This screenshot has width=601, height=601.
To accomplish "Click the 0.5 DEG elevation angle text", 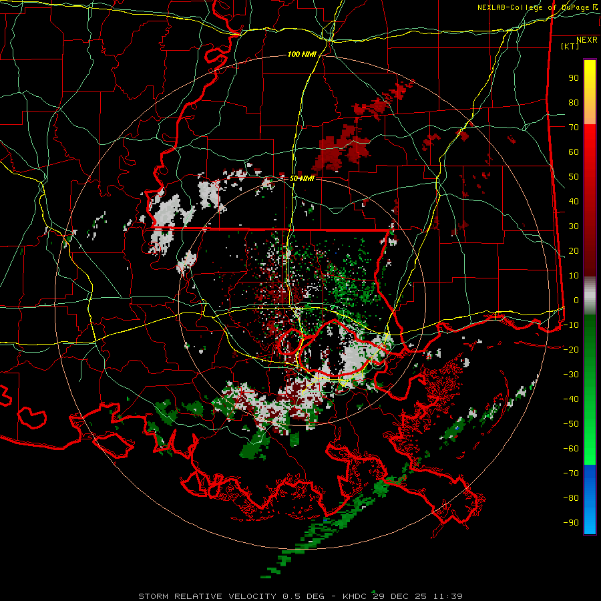I will (304, 596).
